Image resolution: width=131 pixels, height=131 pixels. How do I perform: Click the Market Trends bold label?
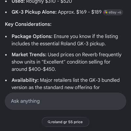29,55
